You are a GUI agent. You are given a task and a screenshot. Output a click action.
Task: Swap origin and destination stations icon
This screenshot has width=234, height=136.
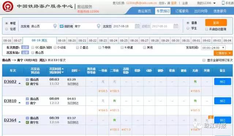(61, 26)
